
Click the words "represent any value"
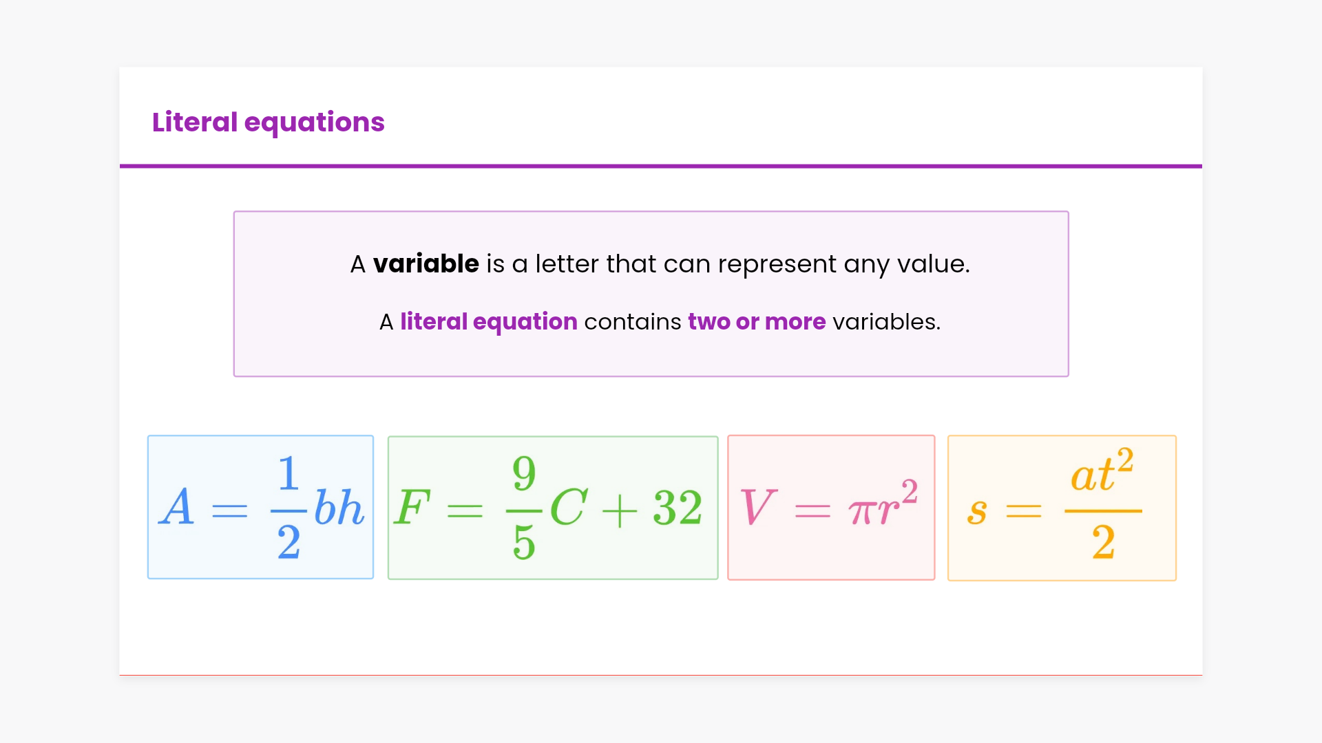pyautogui.click(x=843, y=264)
